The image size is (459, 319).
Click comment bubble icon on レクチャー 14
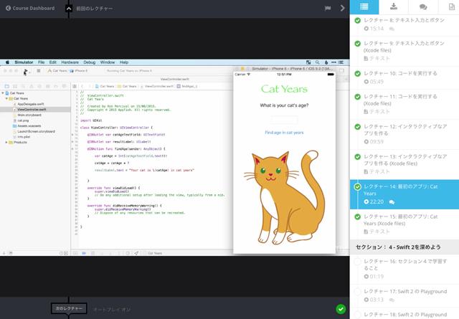click(x=392, y=202)
